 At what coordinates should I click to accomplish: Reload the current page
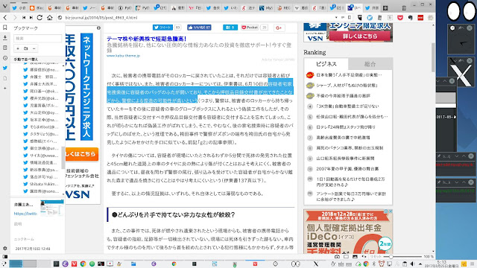(40, 18)
